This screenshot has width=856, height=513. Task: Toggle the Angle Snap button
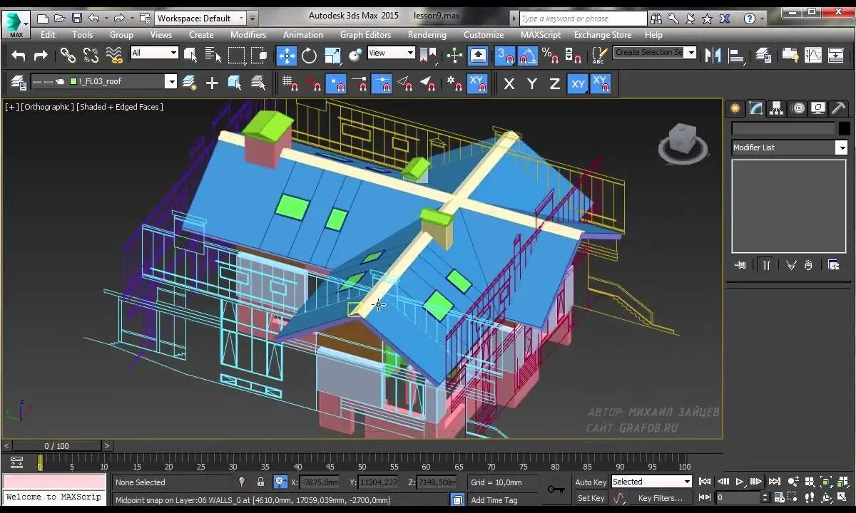pyautogui.click(x=528, y=55)
